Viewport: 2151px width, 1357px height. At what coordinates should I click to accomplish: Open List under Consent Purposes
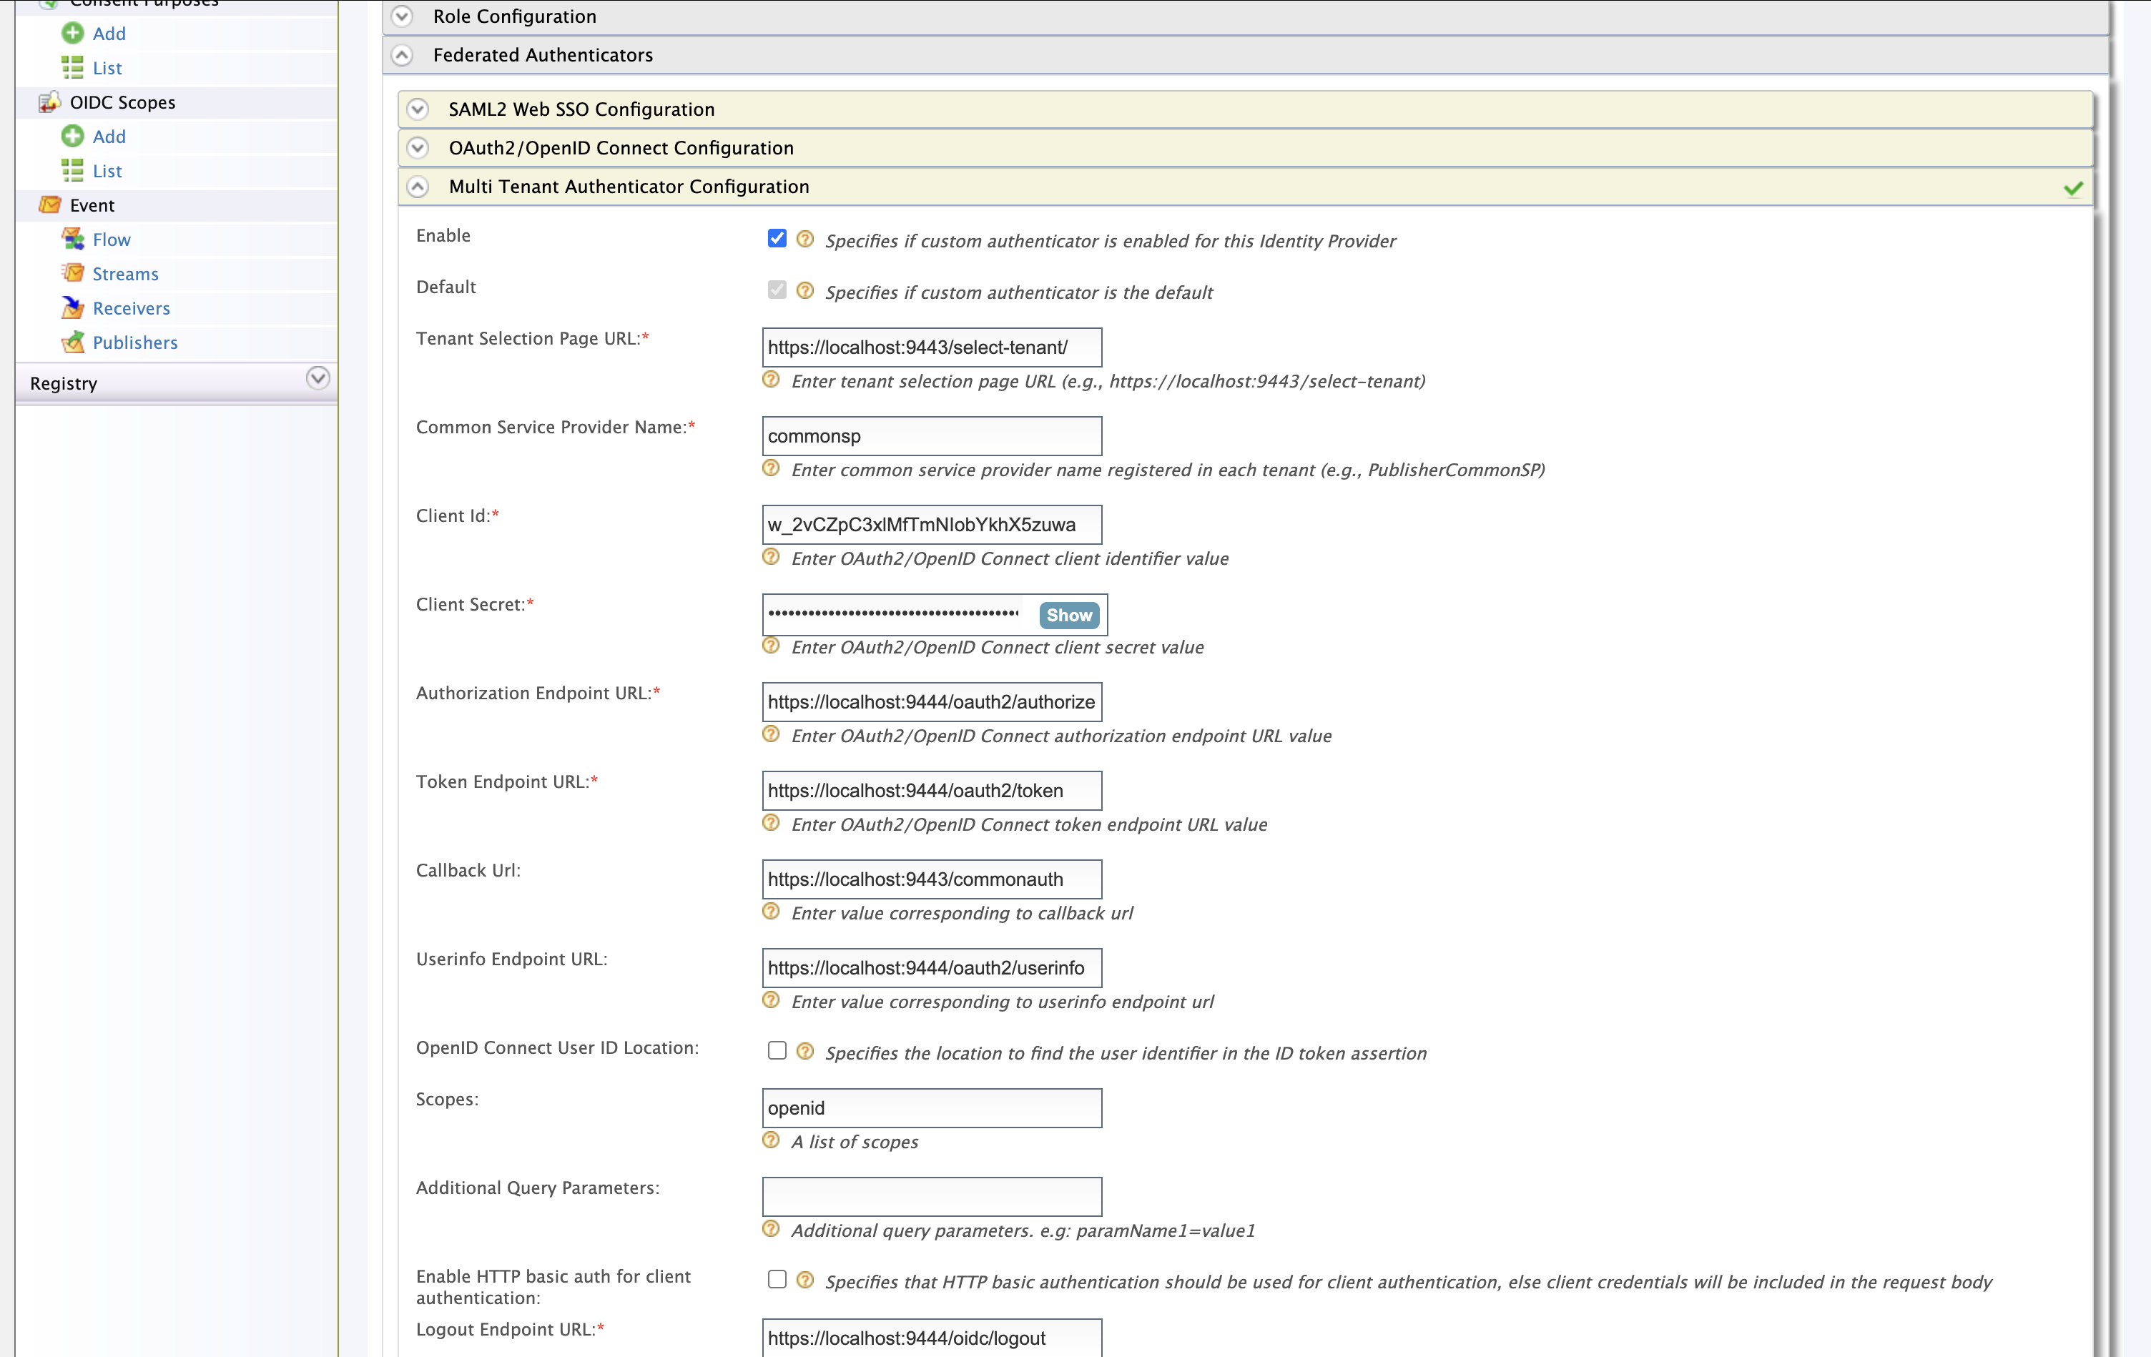click(107, 67)
